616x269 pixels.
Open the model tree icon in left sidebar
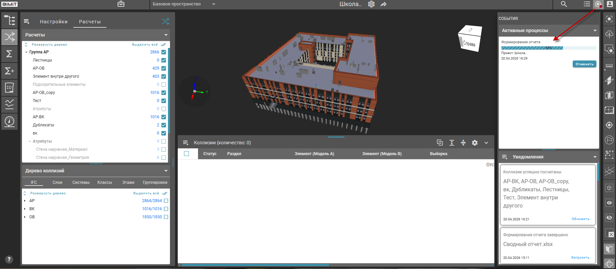pos(9,20)
